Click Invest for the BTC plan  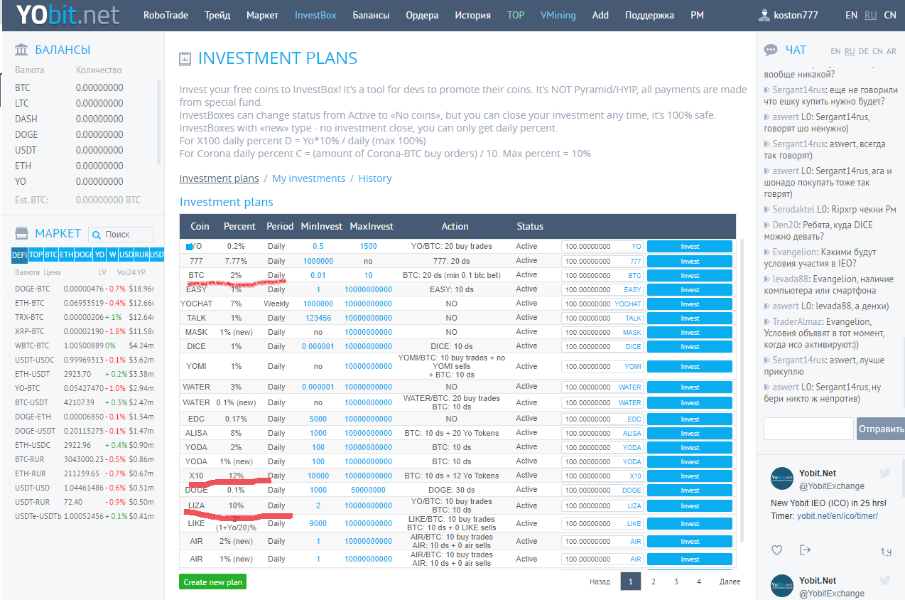tap(689, 275)
